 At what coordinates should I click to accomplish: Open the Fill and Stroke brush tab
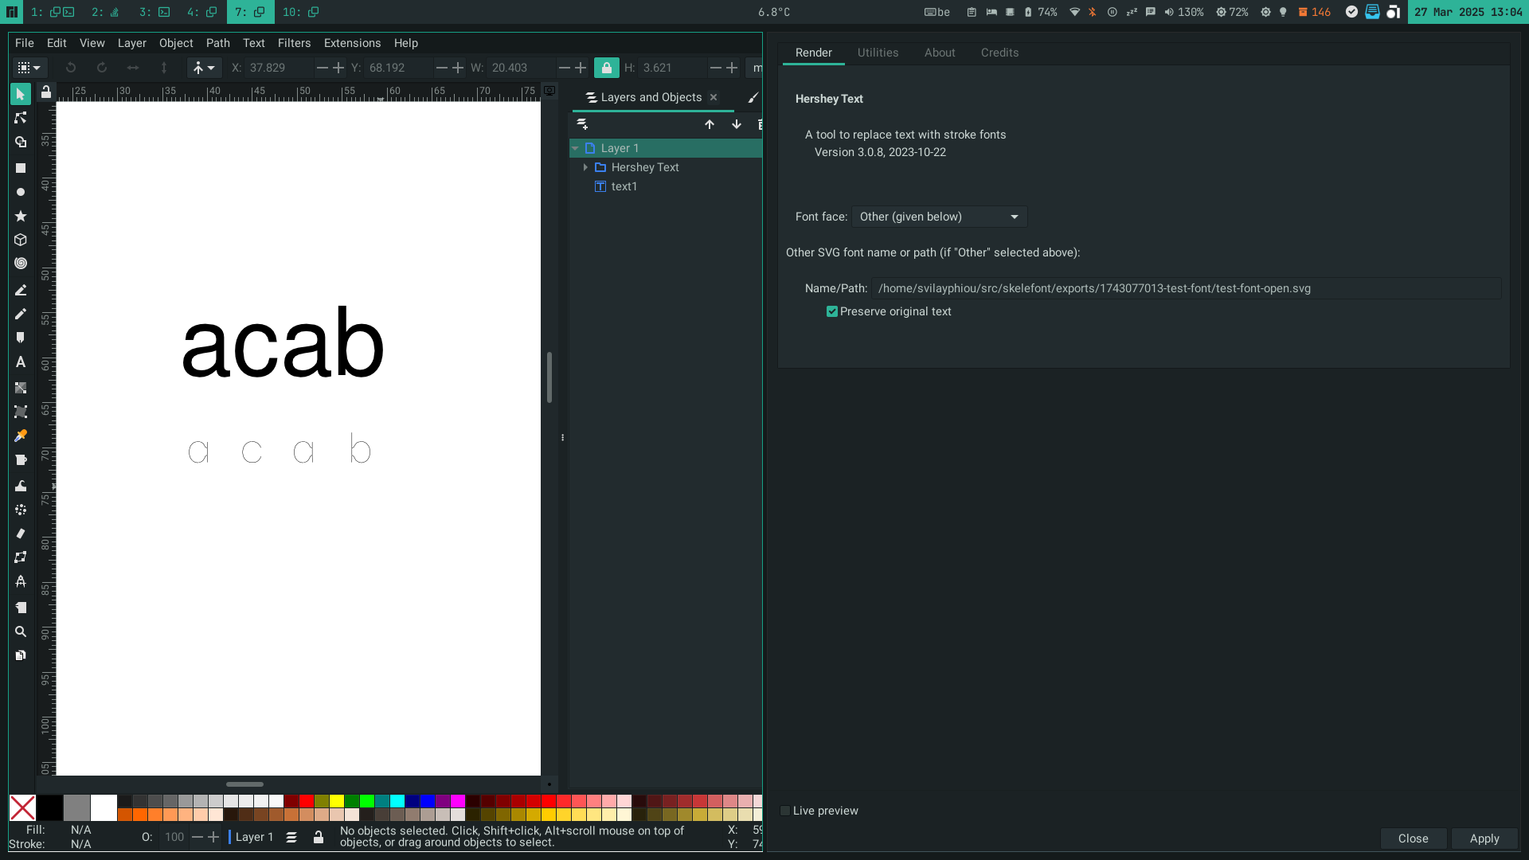pyautogui.click(x=753, y=97)
